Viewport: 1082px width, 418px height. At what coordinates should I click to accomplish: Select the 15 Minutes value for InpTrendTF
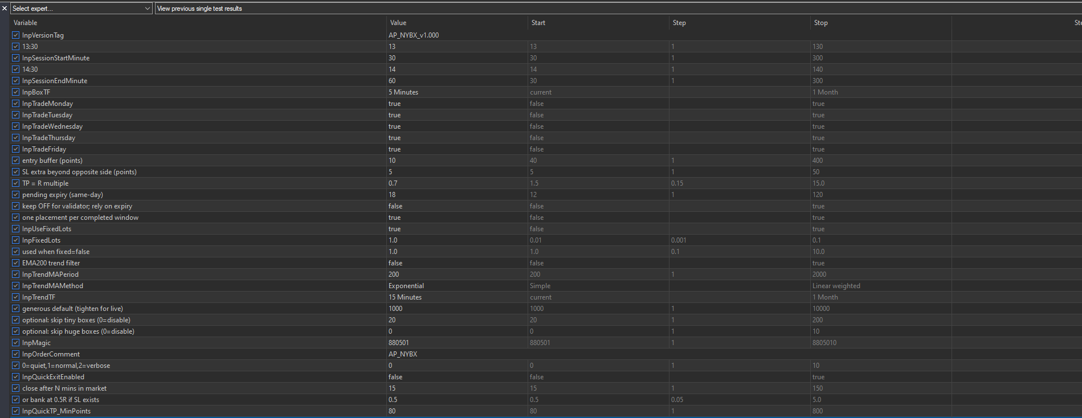(x=457, y=297)
